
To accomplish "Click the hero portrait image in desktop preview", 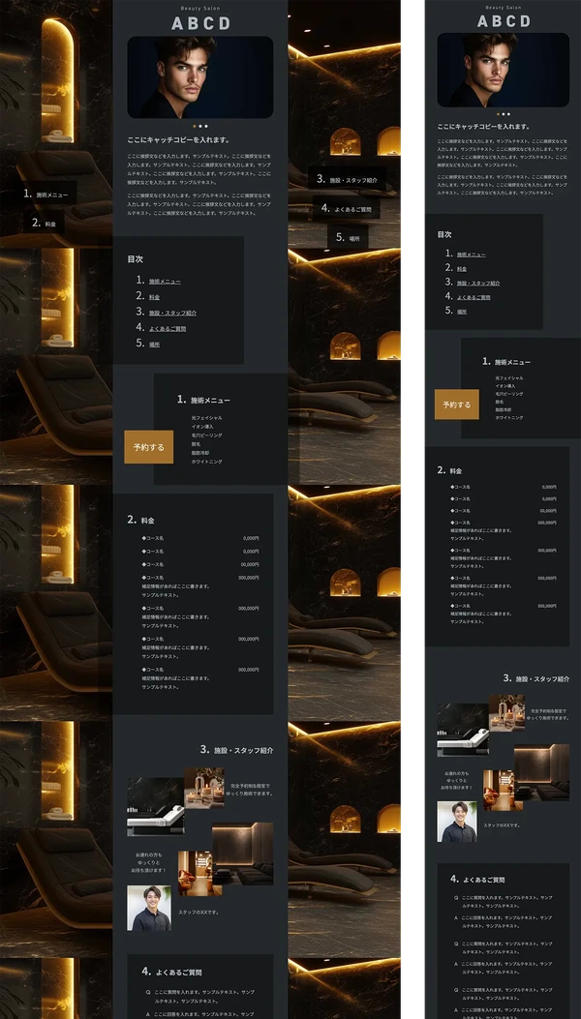I will pyautogui.click(x=200, y=77).
